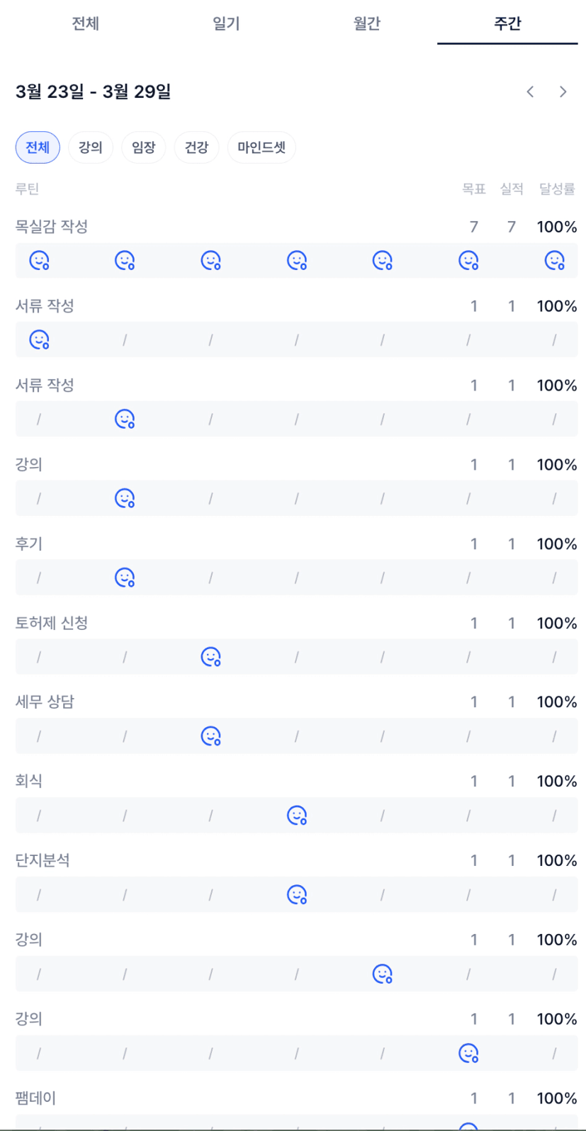Click the smiley icon in 단지분석 row
Image resolution: width=586 pixels, height=1131 pixels.
pyautogui.click(x=296, y=895)
